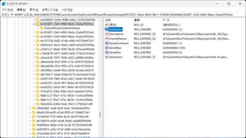Expand the d8edeb9b-...693c8 key

coord(34,62)
